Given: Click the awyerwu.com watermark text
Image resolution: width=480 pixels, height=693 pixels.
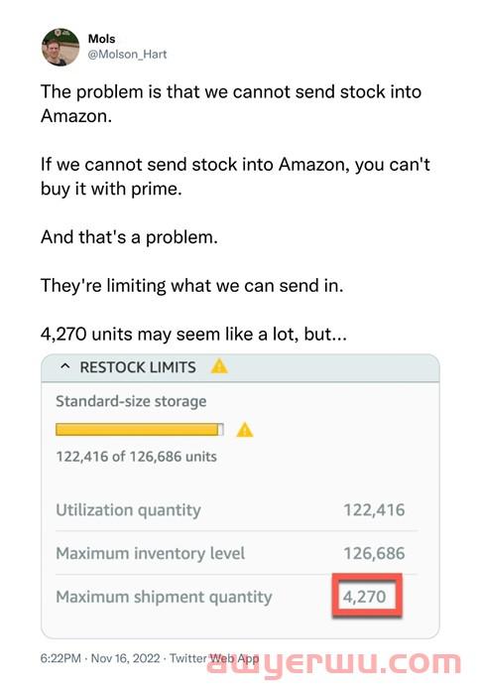Looking at the screenshot, I should point(334,664).
